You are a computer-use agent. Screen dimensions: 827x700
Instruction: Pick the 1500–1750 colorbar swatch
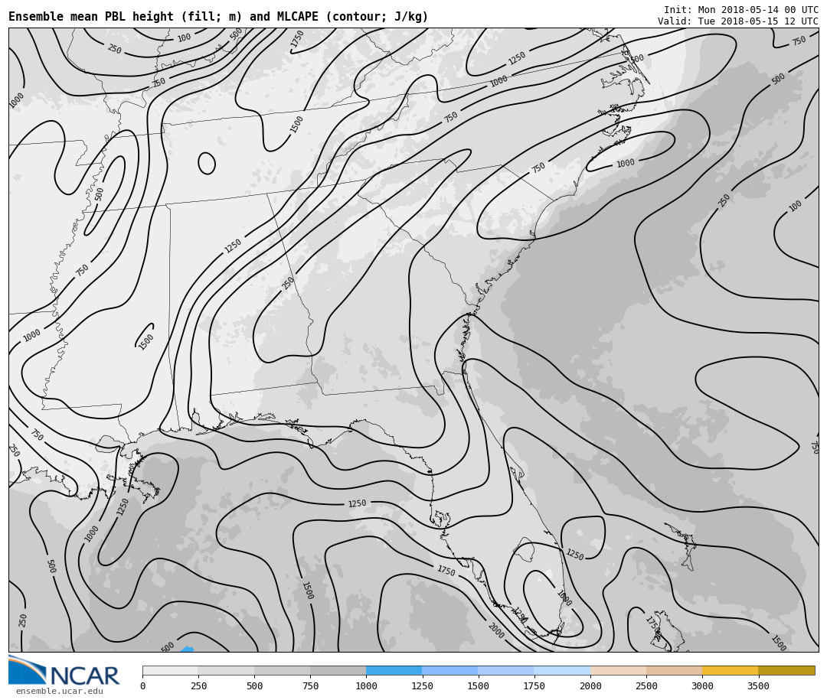coord(506,670)
